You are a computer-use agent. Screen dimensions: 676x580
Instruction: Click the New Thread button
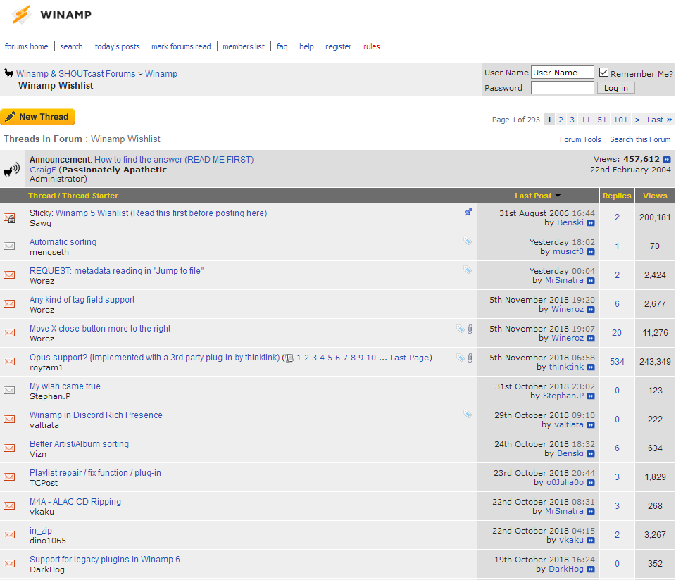[38, 117]
